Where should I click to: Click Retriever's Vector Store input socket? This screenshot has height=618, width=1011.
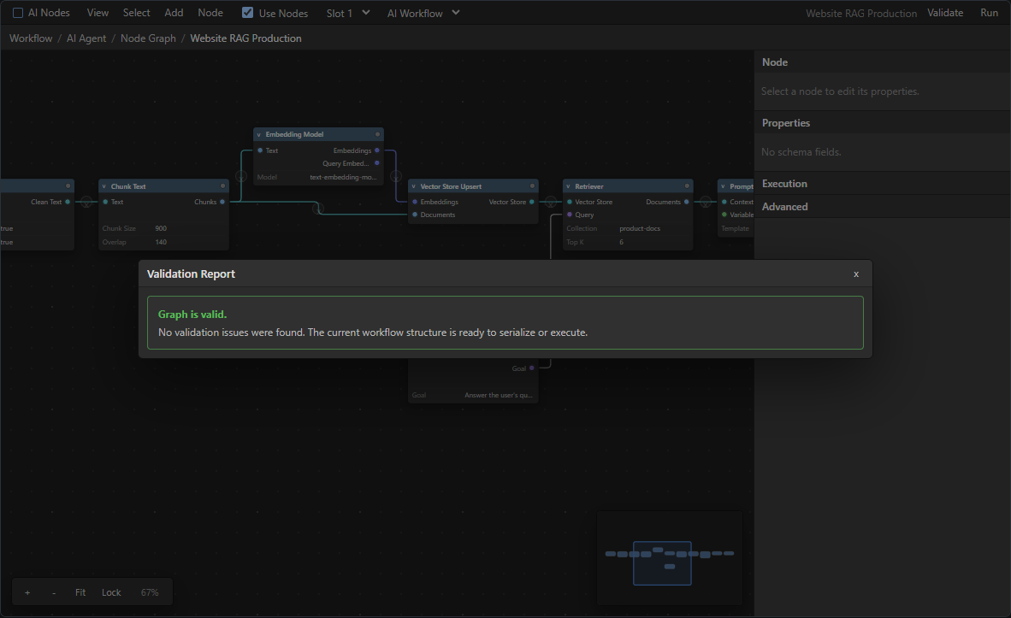point(570,202)
